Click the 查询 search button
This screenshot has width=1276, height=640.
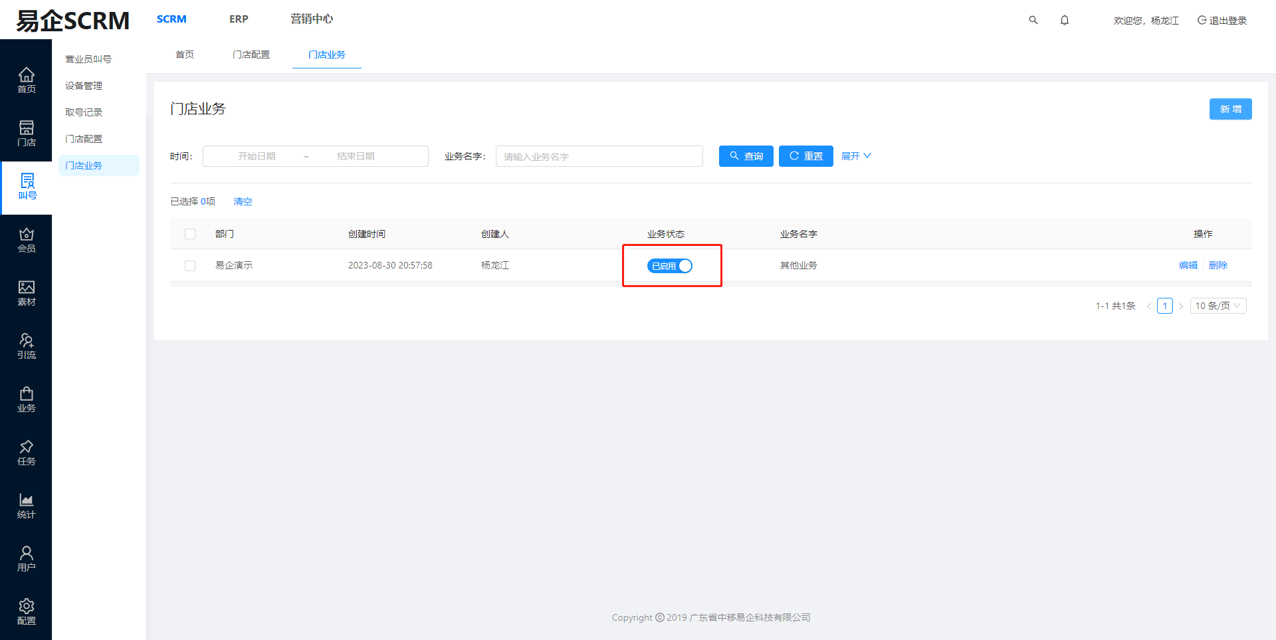tap(746, 156)
